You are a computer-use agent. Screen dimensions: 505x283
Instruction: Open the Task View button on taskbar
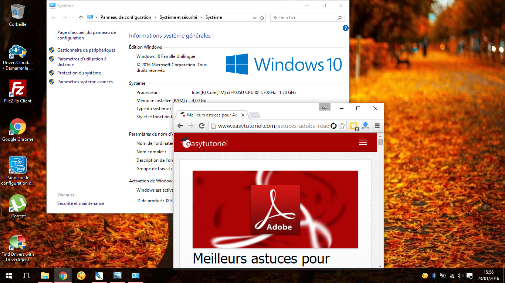[26, 276]
